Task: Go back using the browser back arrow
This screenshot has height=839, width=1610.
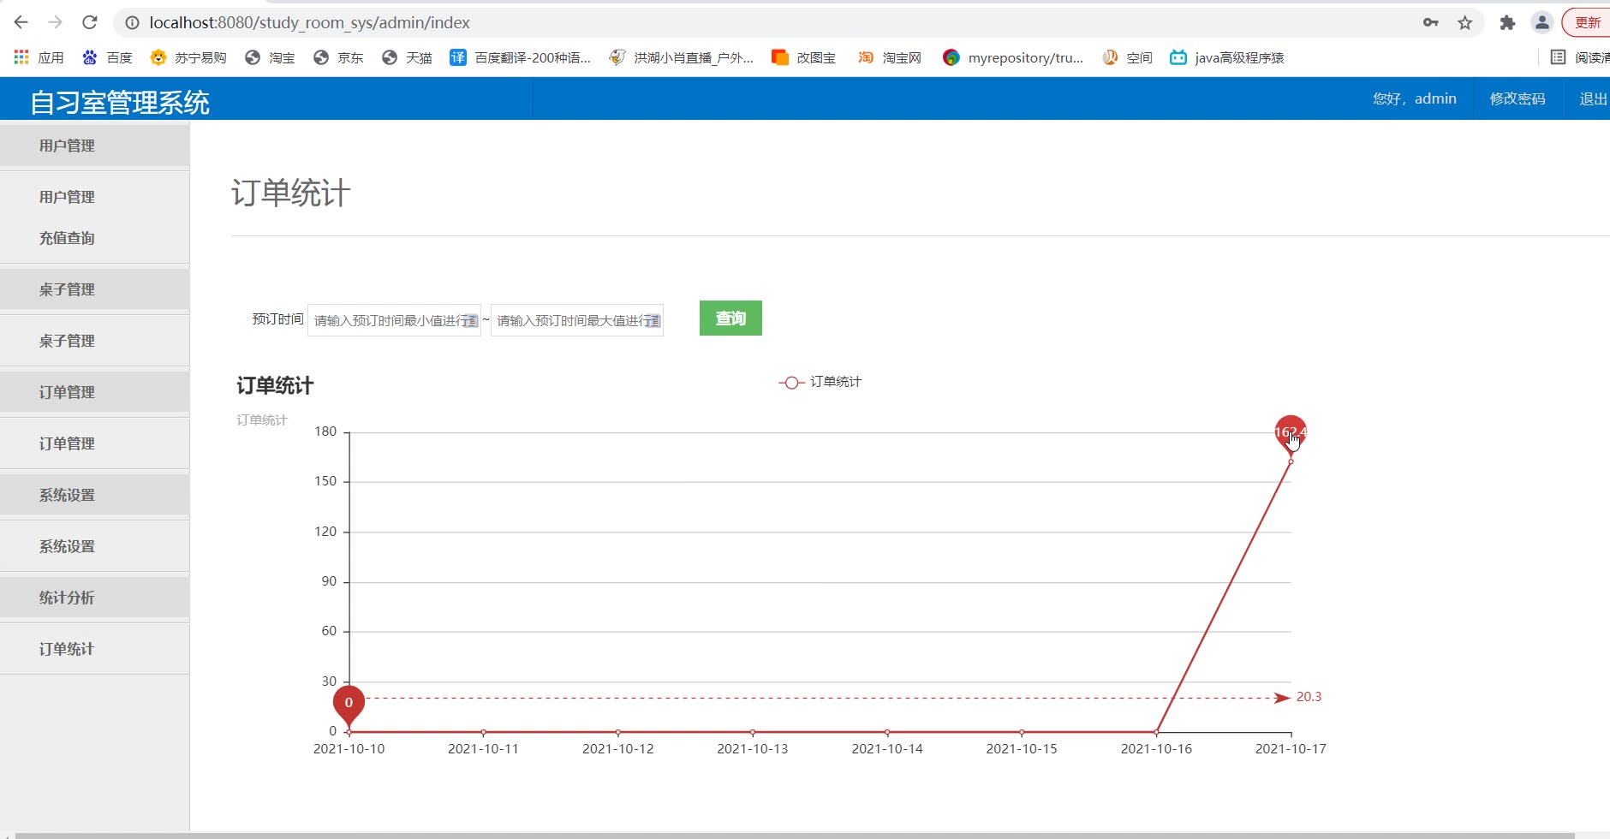Action: click(x=21, y=23)
